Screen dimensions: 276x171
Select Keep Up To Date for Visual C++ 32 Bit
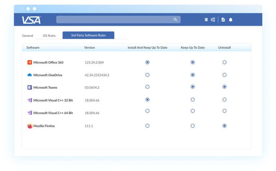pos(193,100)
